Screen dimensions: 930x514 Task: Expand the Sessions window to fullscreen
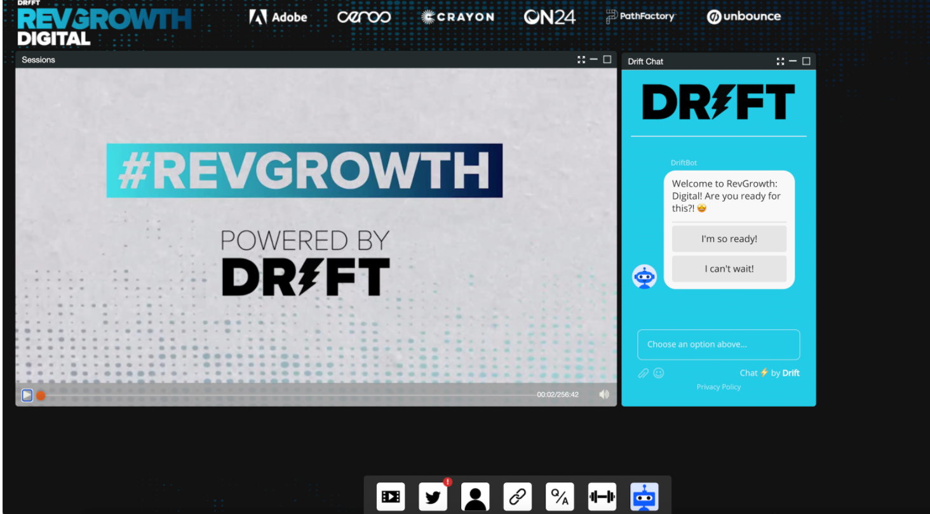(x=581, y=59)
